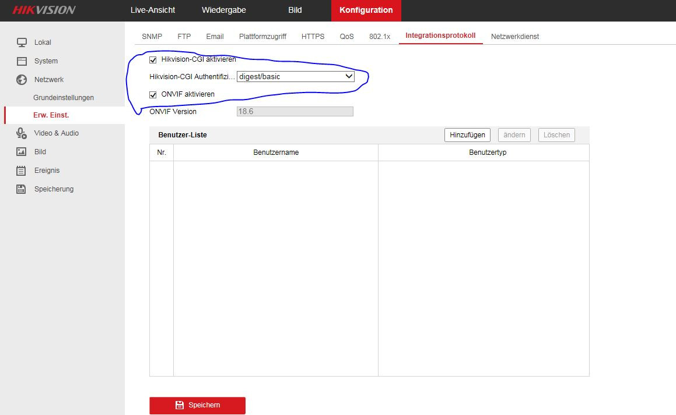Uncheck Hikvision-CGI aktivieren checkbox
The image size is (676, 415).
pos(153,59)
